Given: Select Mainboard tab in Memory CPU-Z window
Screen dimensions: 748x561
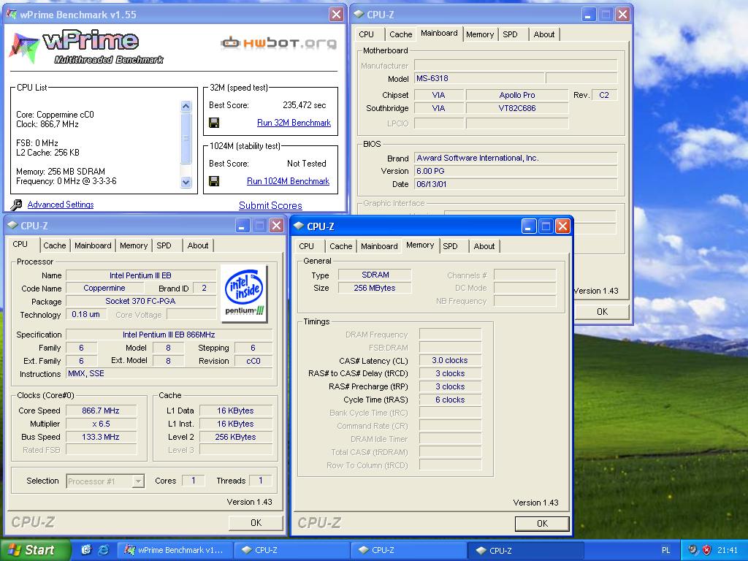Looking at the screenshot, I should pos(379,246).
